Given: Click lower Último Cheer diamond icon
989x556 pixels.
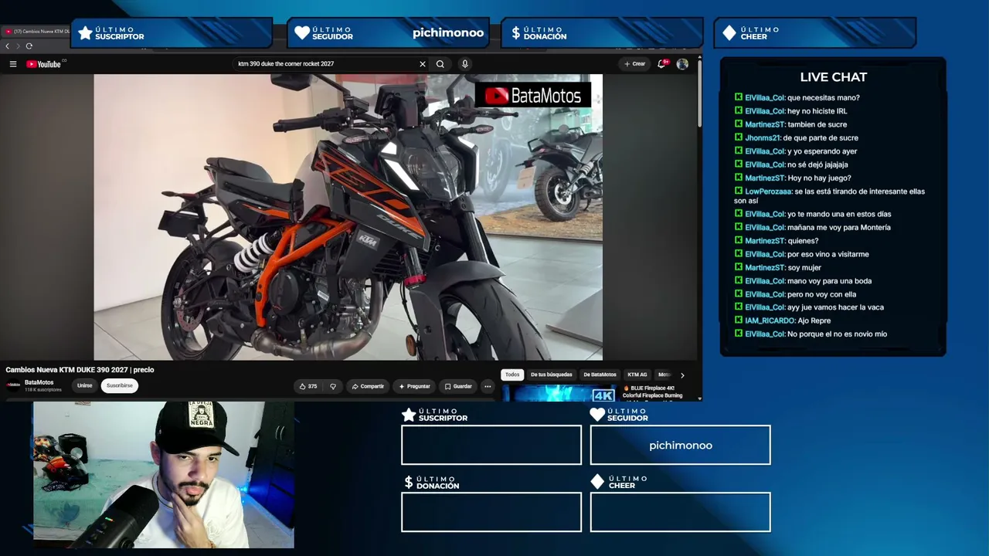Looking at the screenshot, I should (x=597, y=482).
